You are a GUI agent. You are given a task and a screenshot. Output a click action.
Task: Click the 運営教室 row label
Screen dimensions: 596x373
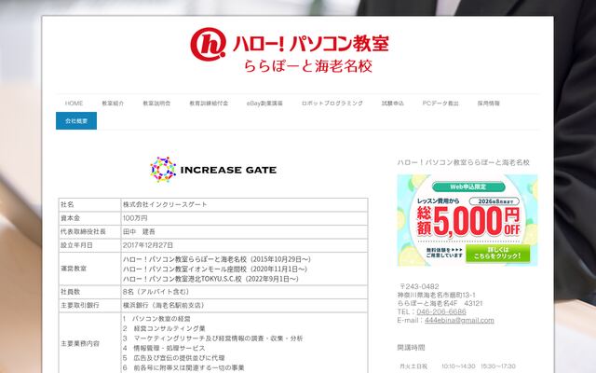tap(74, 269)
